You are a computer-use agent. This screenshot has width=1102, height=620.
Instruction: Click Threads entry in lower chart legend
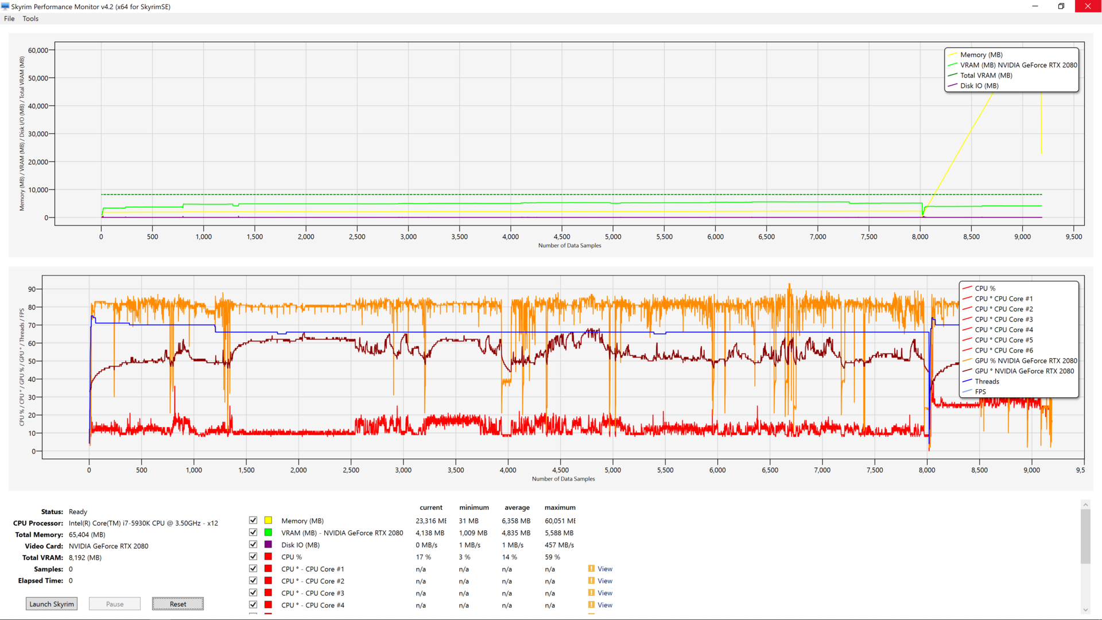pos(987,381)
